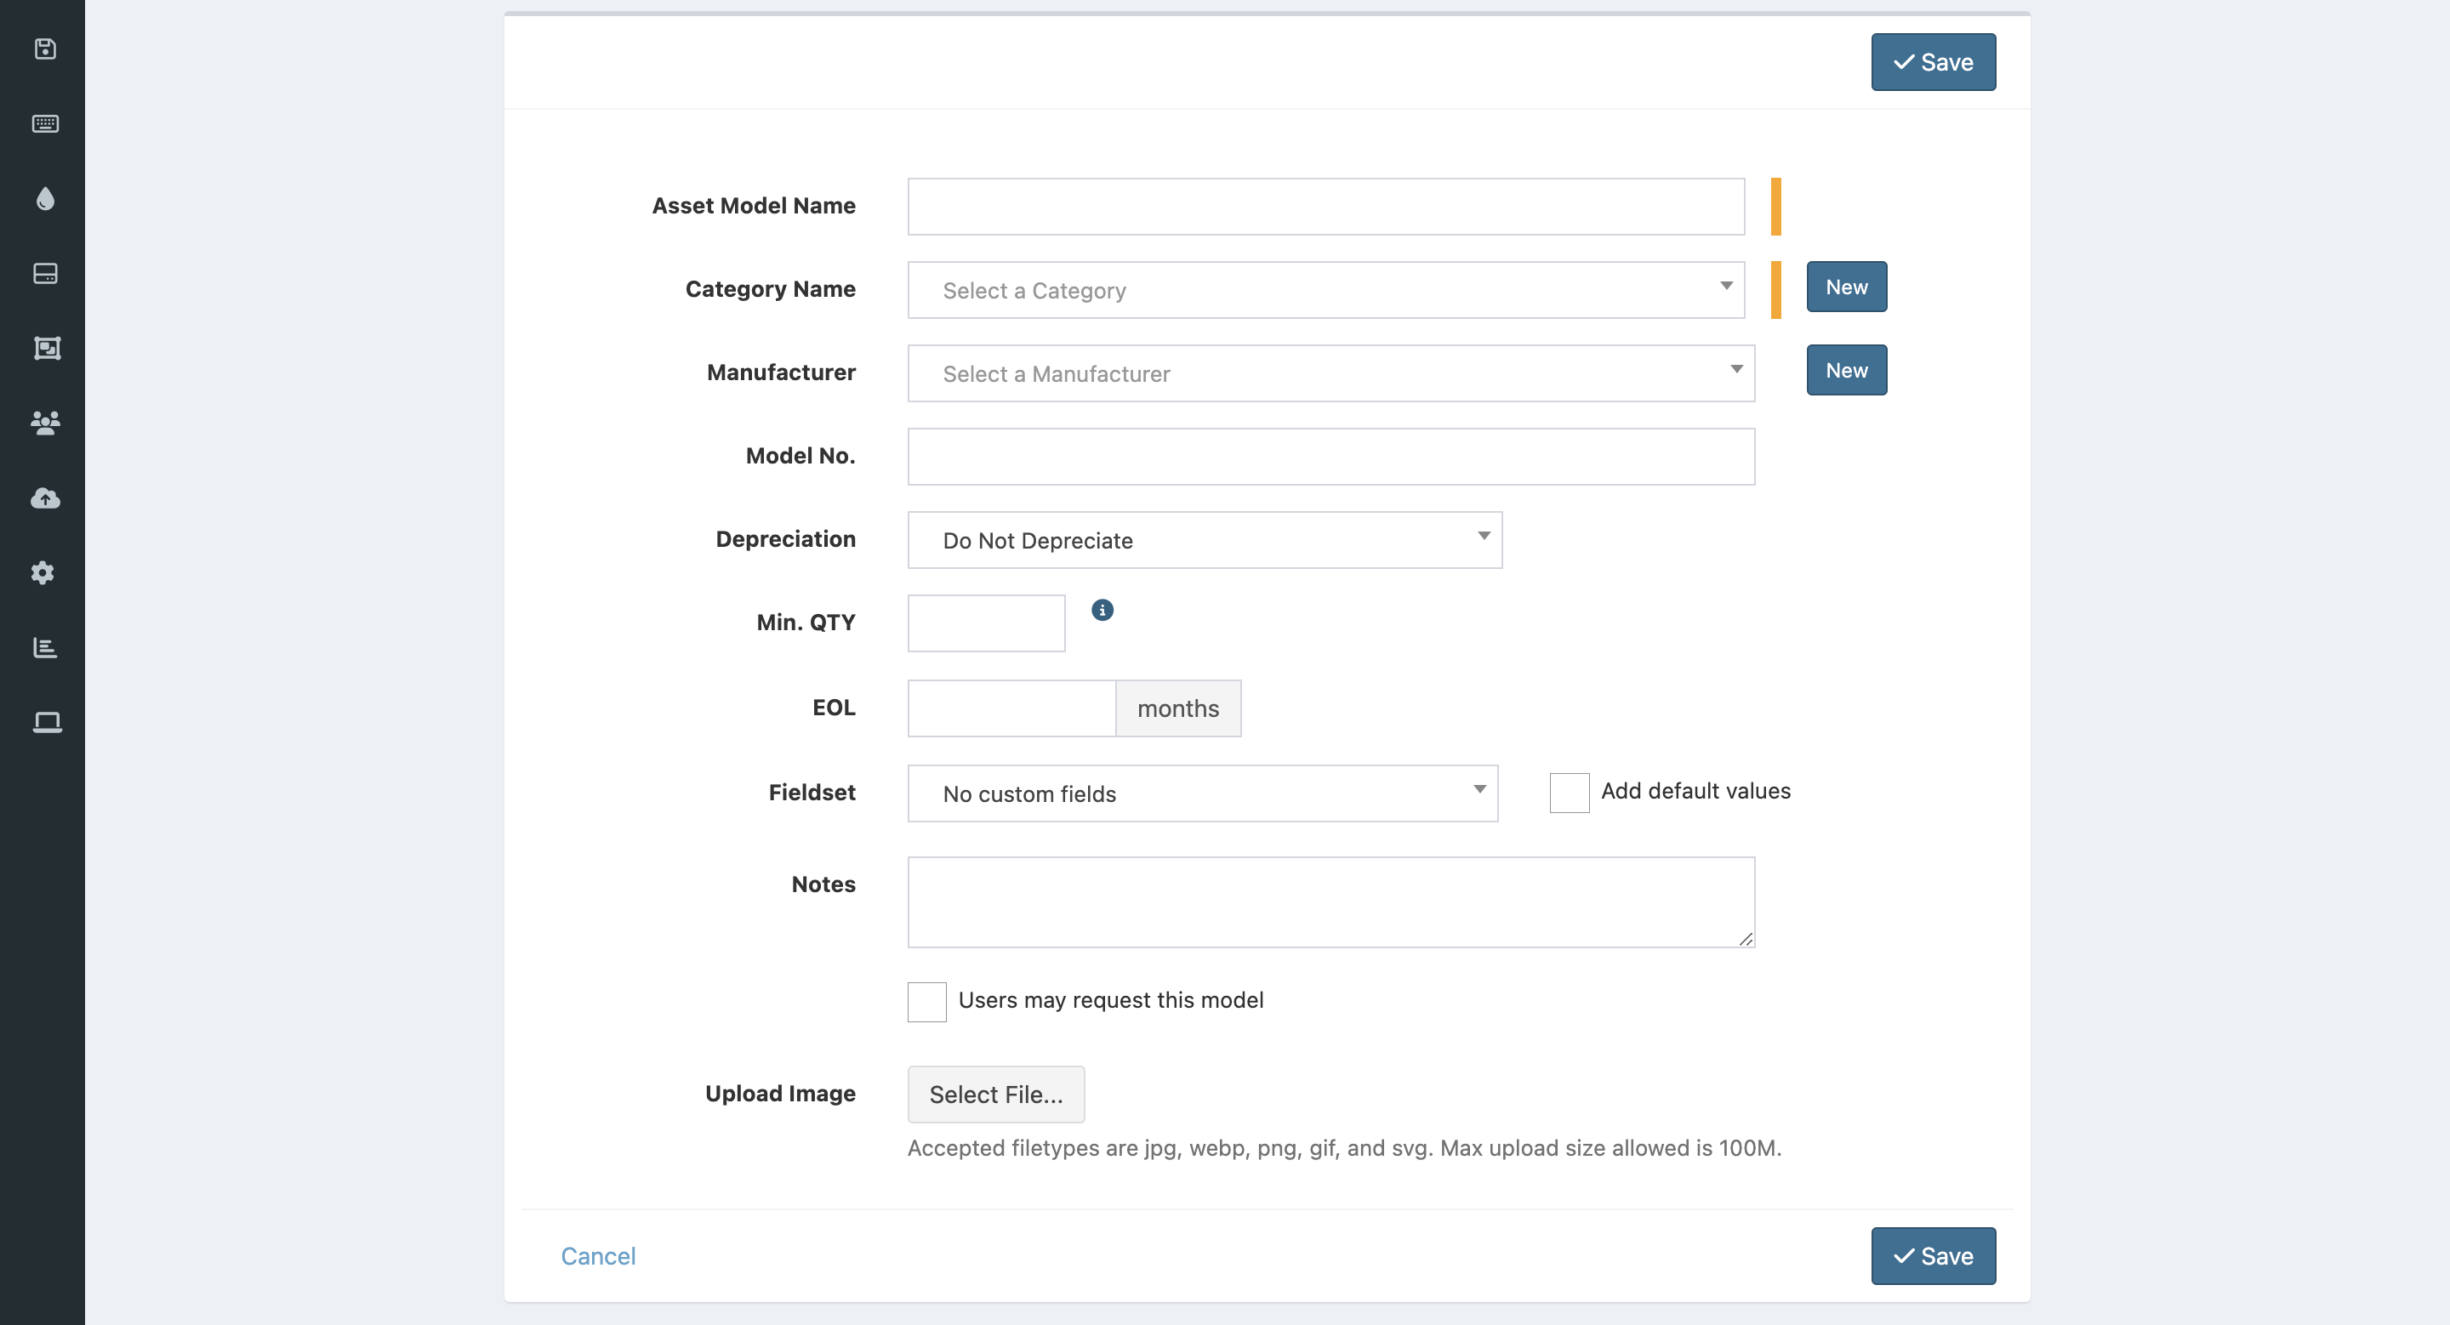2450x1325 pixels.
Task: Expand the Select a Category dropdown
Action: pyautogui.click(x=1325, y=290)
